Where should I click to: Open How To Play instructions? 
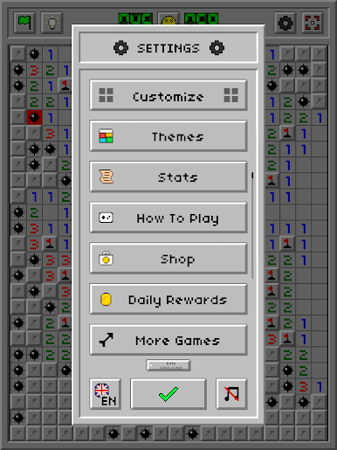click(168, 218)
